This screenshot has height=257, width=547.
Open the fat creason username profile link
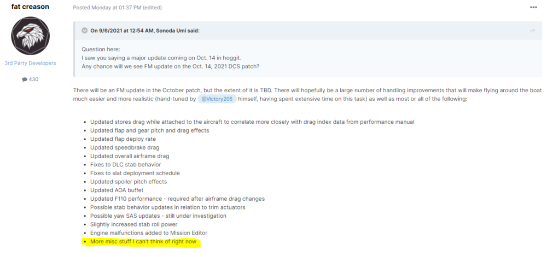click(x=30, y=7)
